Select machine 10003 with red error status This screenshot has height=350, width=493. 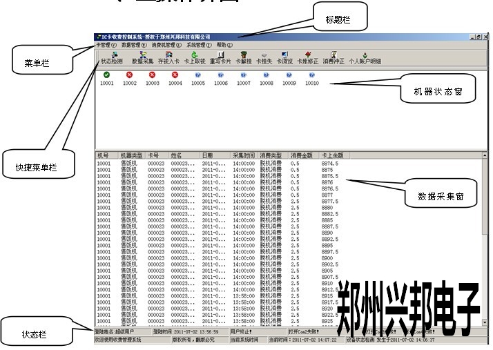[153, 78]
